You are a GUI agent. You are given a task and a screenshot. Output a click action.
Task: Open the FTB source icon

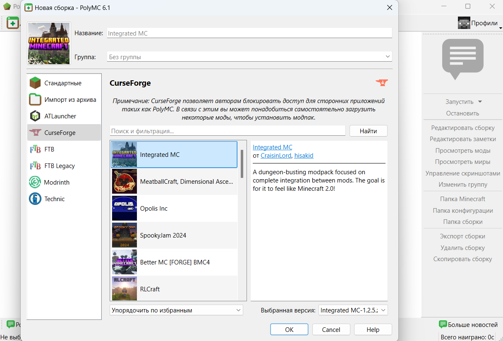[35, 149]
